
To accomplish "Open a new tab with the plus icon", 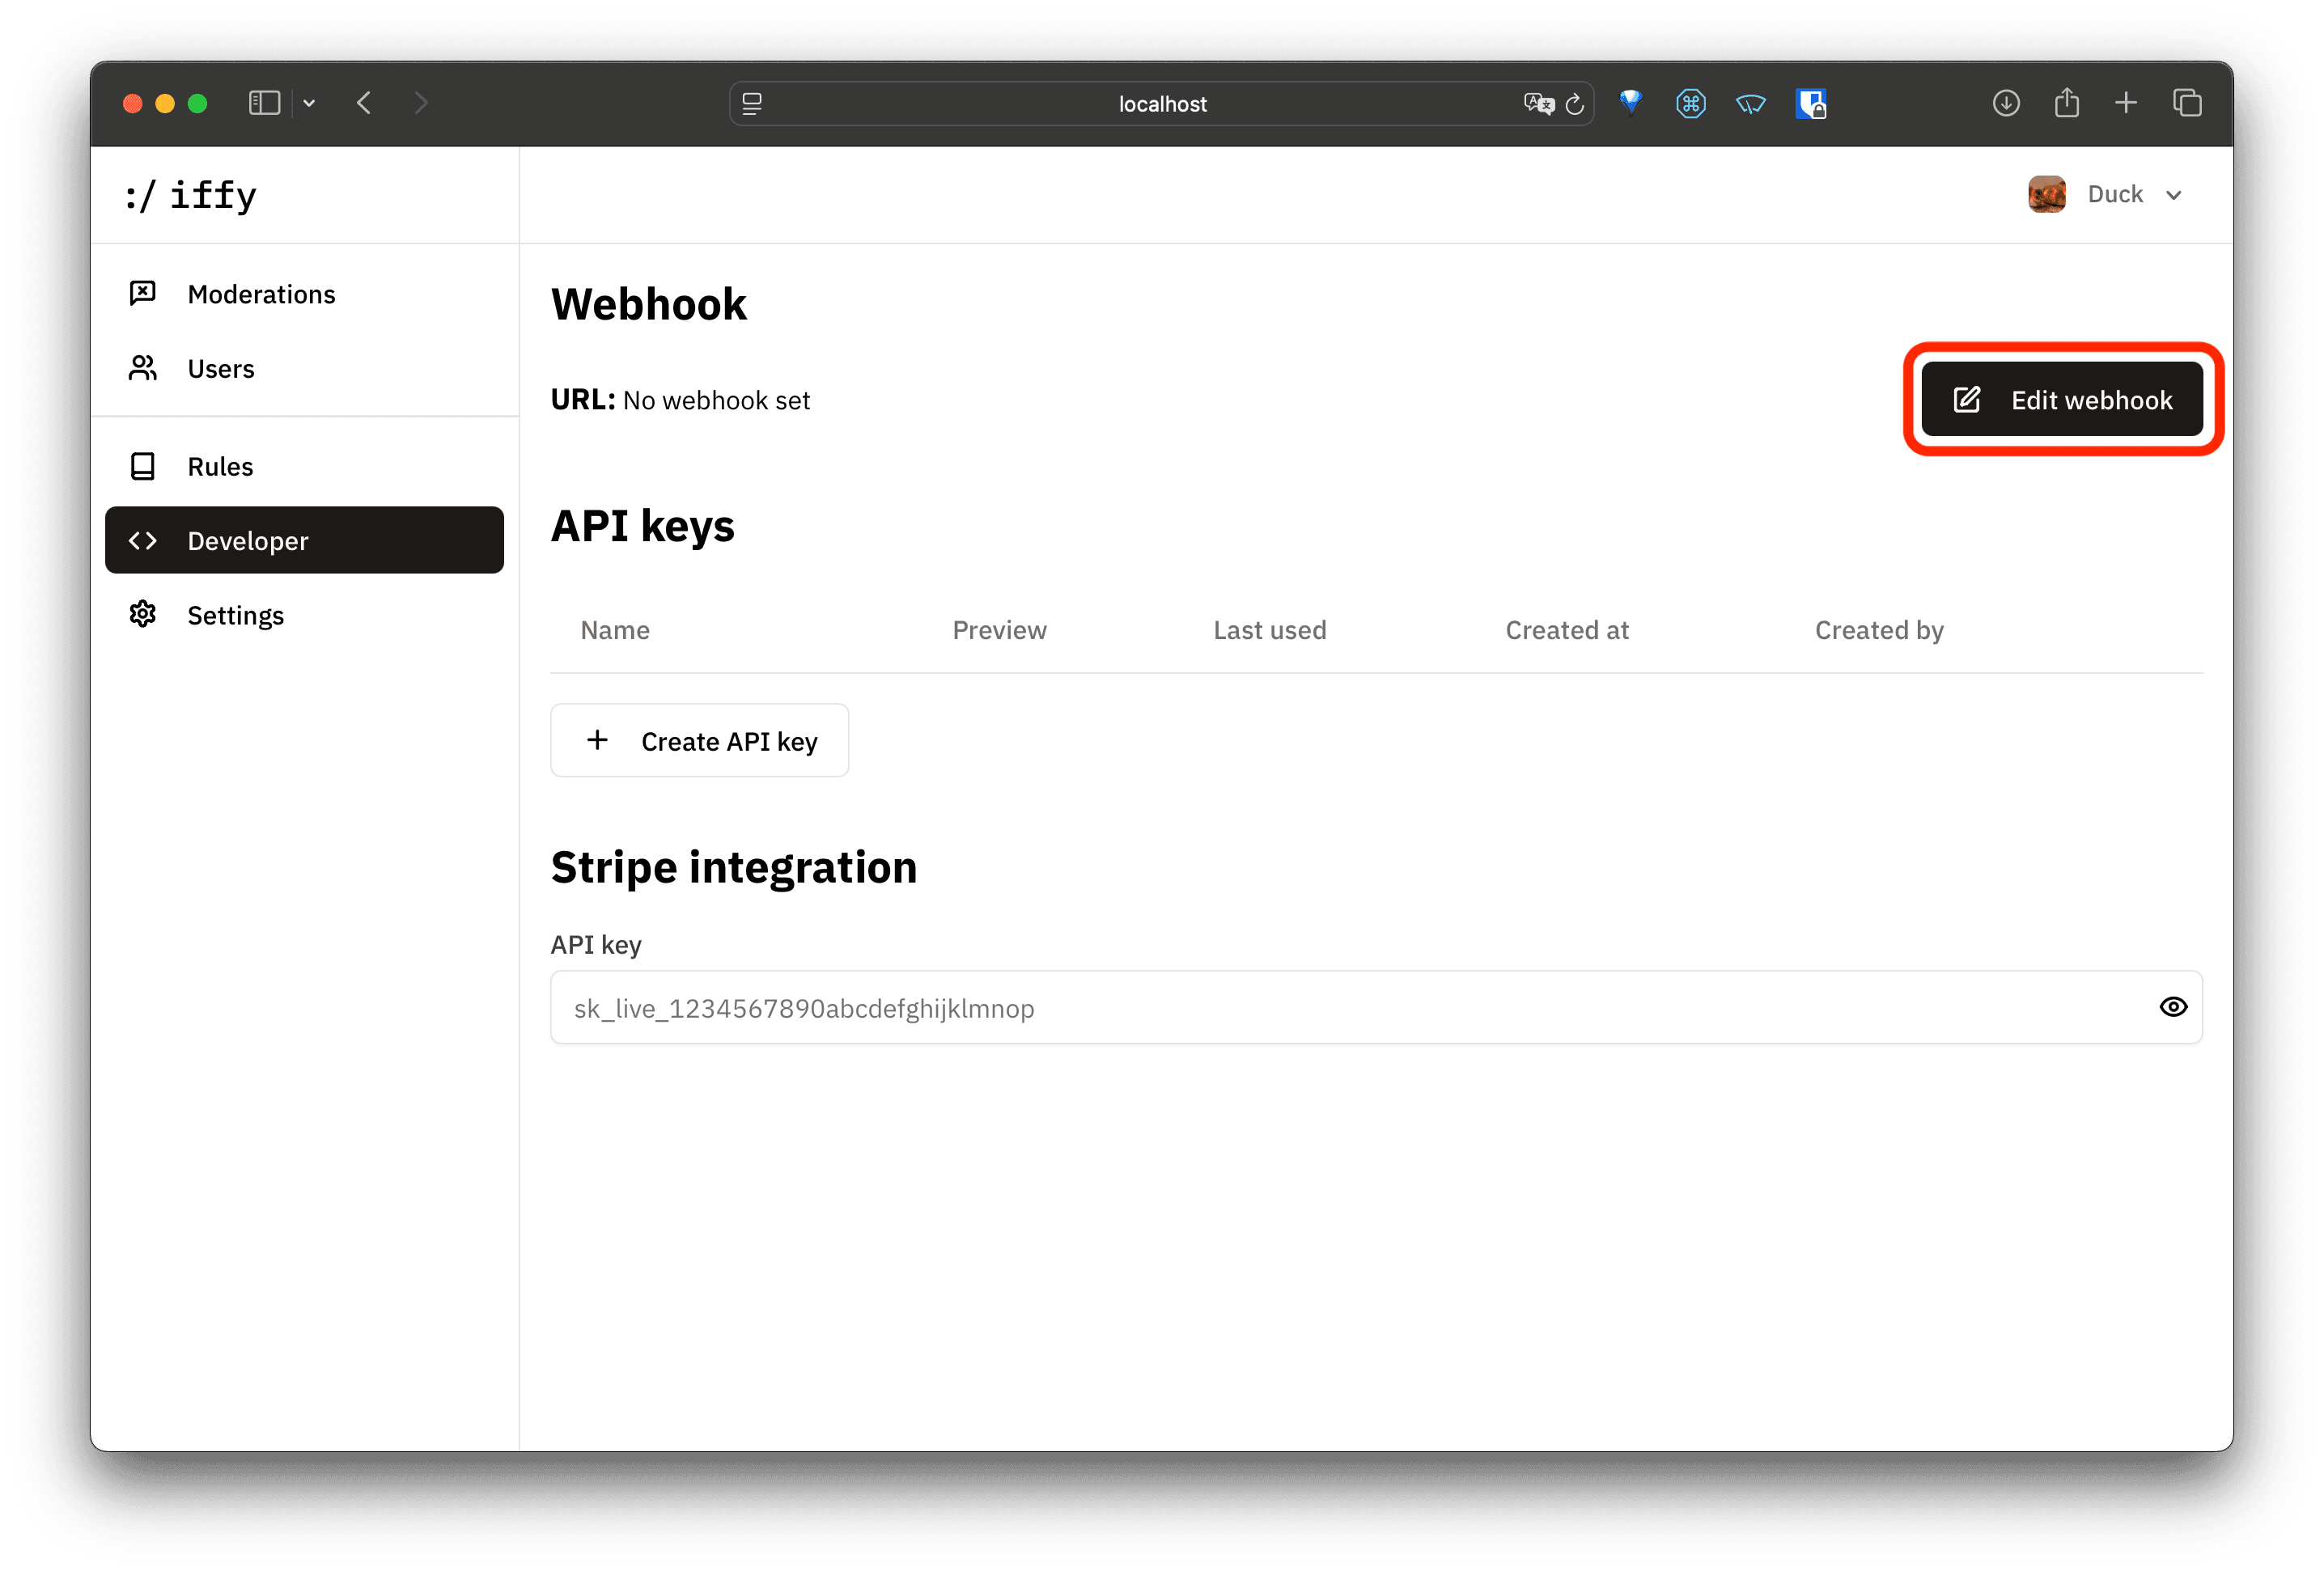I will tap(2126, 103).
